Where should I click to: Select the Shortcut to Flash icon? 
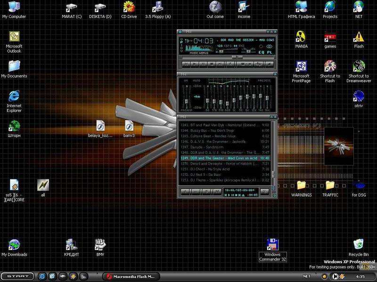point(330,71)
